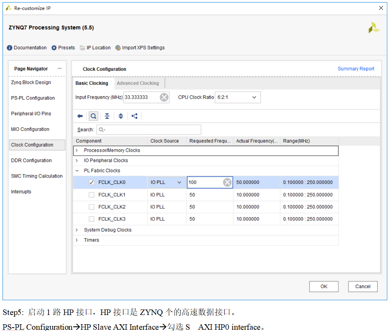This screenshot has height=331, width=389.
Task: Switch to the Basic Clocking tab
Action: [x=92, y=83]
